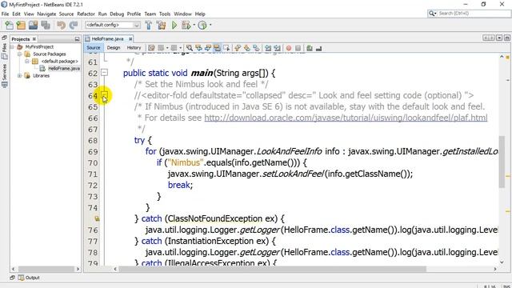
Task: Open Profile Project dropdown arrow
Action: click(210, 25)
